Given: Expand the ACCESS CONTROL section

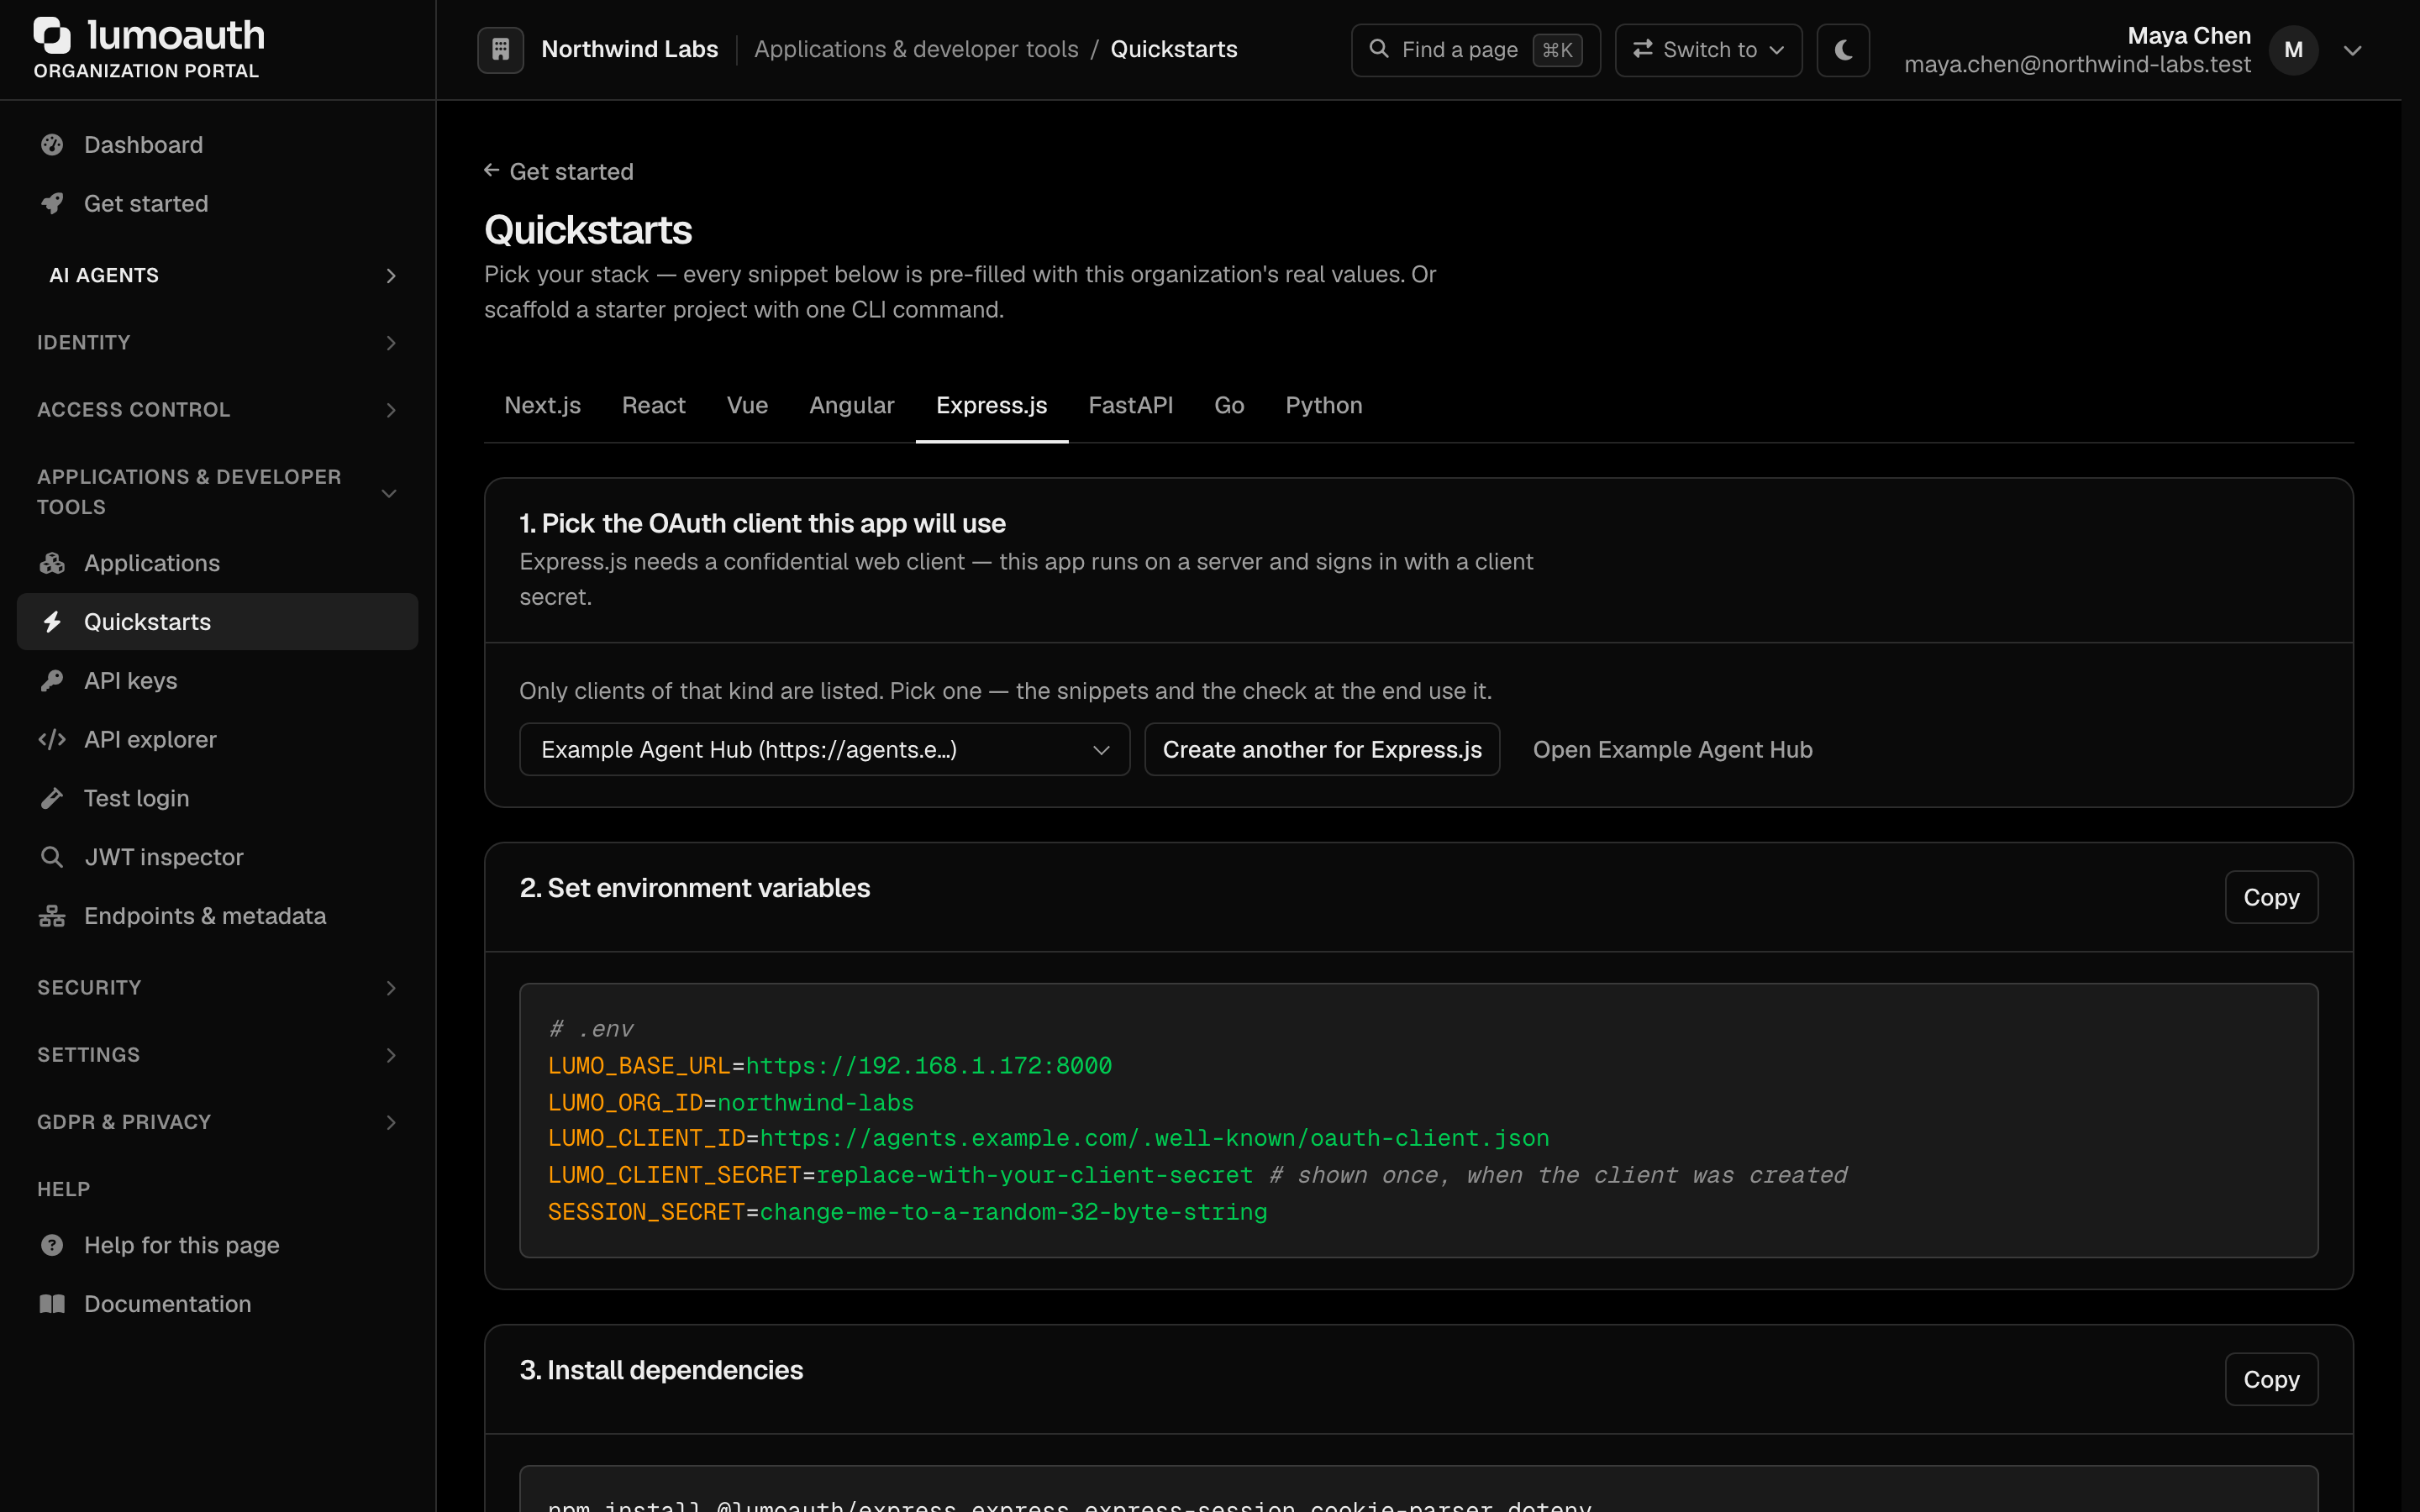Looking at the screenshot, I should pos(218,410).
